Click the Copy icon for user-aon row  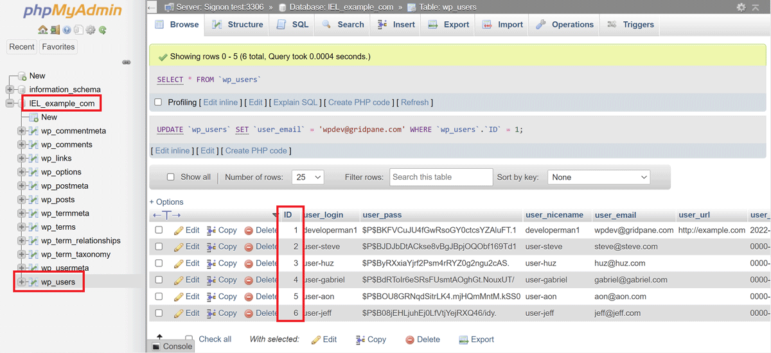point(211,297)
